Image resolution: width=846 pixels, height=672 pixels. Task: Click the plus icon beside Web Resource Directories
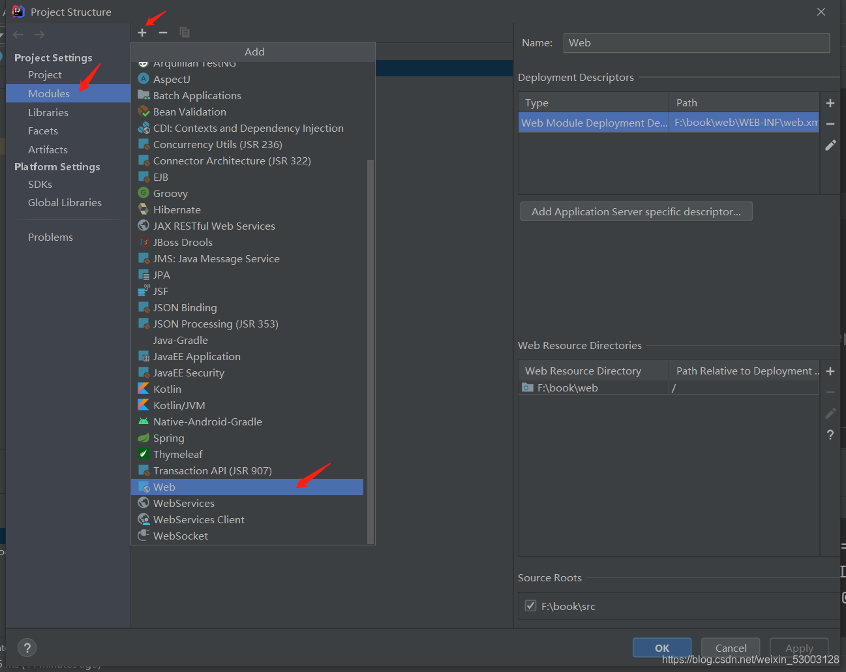point(830,371)
